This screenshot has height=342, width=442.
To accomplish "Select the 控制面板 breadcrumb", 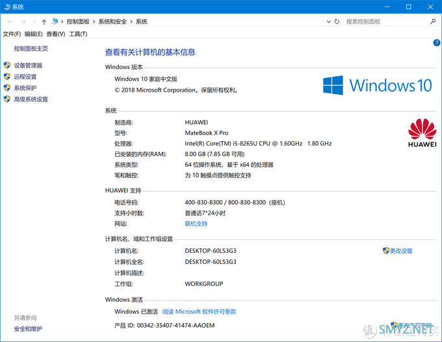I will click(78, 21).
